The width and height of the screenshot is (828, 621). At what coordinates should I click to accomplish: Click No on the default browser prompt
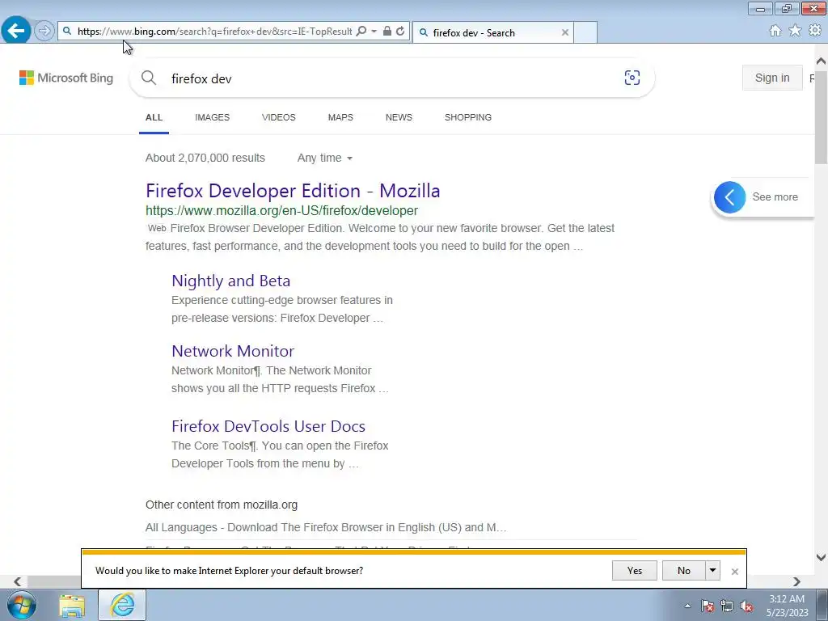point(684,571)
